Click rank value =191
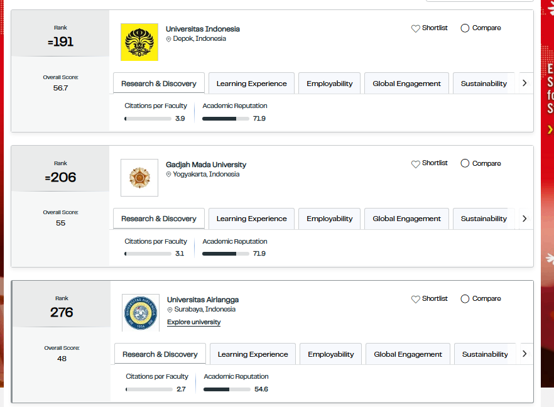Image resolution: width=554 pixels, height=407 pixels. [60, 41]
